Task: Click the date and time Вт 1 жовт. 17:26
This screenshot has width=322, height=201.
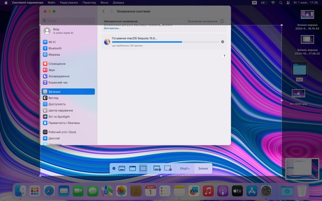Action: pos(306,3)
